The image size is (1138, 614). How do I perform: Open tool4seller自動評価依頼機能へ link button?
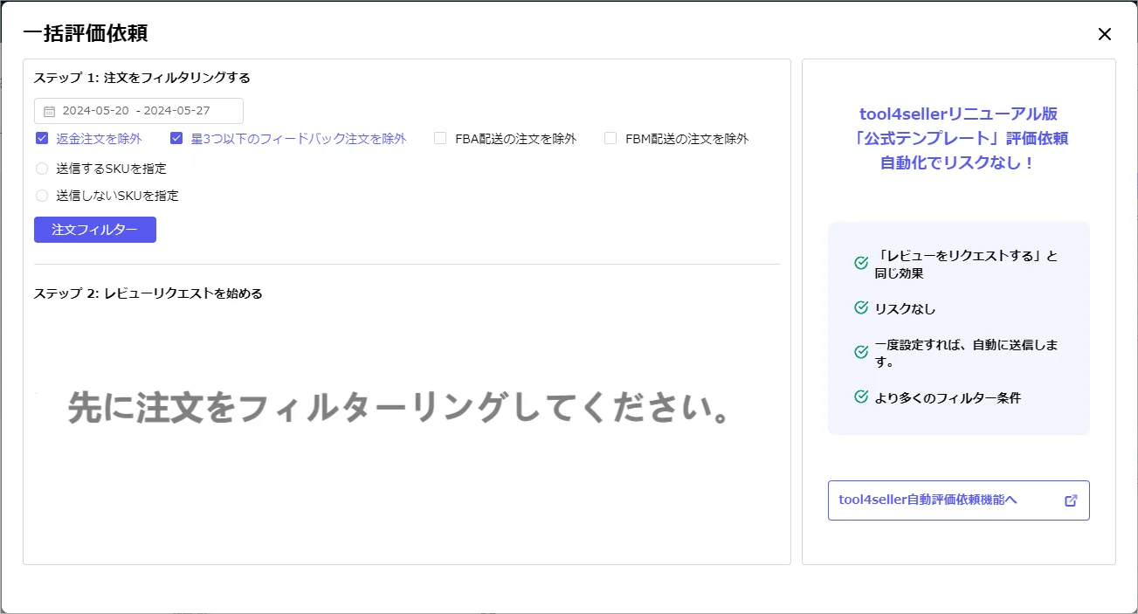pyautogui.click(x=958, y=500)
